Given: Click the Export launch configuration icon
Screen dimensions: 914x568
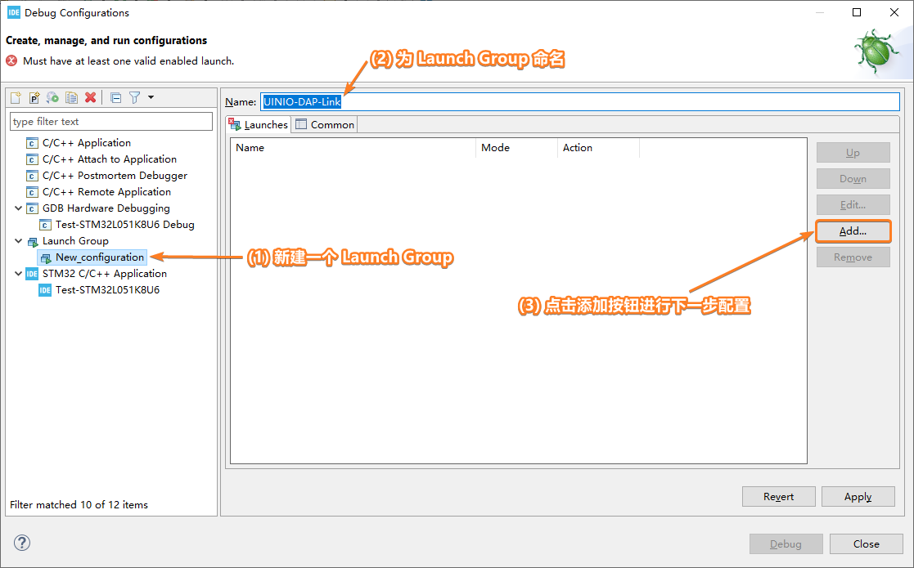Looking at the screenshot, I should point(53,98).
